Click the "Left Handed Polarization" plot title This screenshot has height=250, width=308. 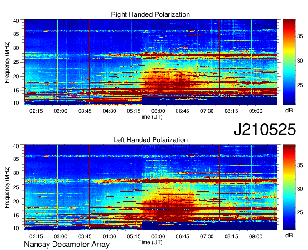[x=150, y=140]
